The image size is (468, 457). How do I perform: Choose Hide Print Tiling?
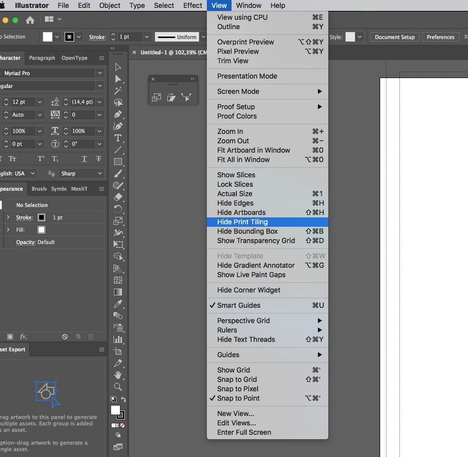coord(268,222)
